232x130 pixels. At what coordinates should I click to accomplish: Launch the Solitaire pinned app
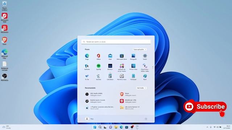pos(87,67)
